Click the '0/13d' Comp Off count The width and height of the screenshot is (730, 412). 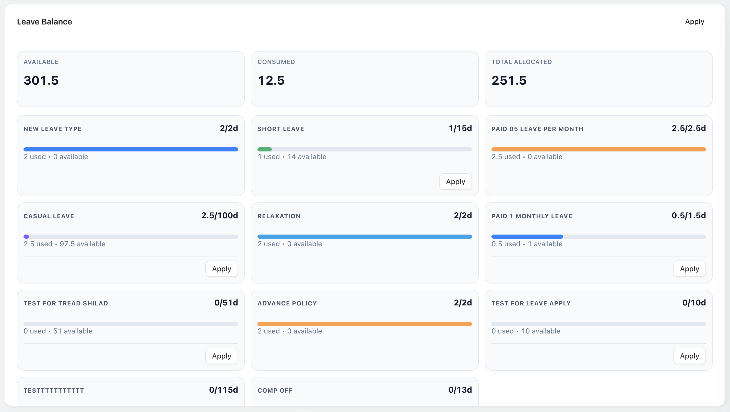click(460, 390)
